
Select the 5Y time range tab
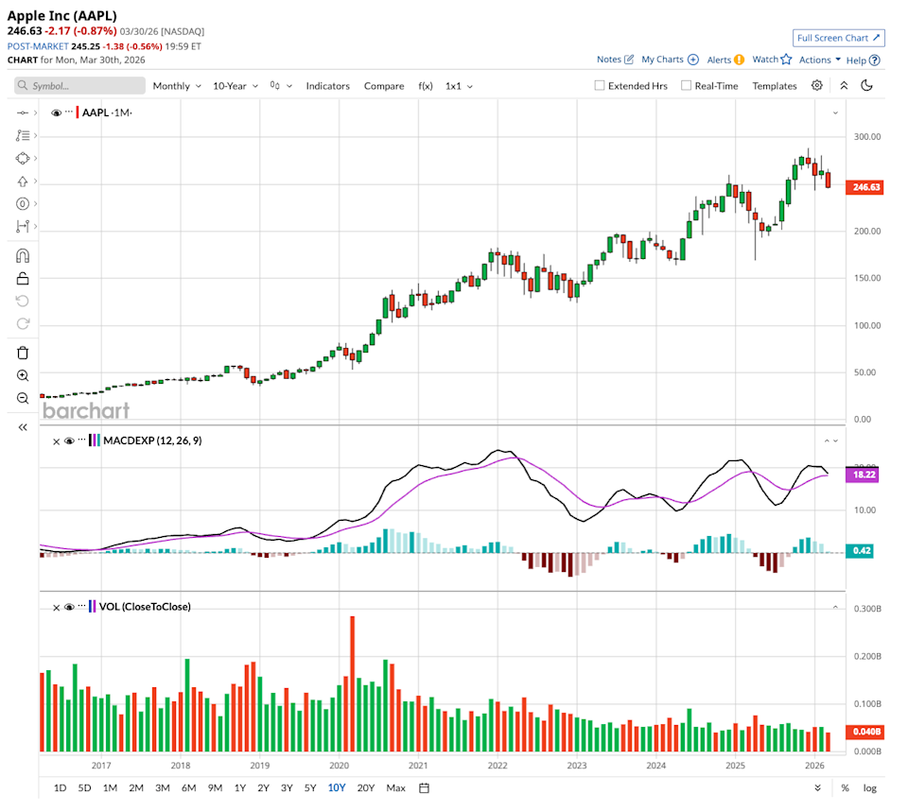tap(310, 788)
